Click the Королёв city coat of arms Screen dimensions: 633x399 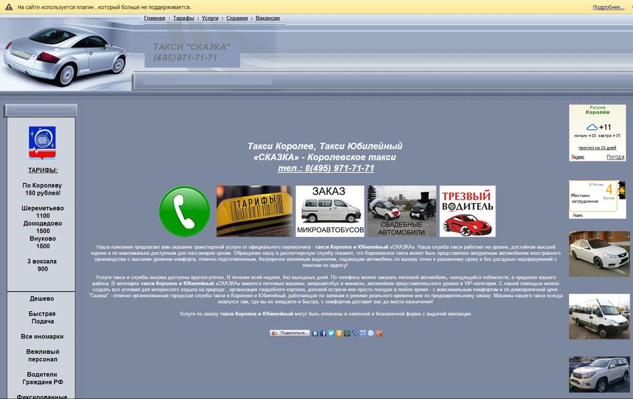pos(42,143)
